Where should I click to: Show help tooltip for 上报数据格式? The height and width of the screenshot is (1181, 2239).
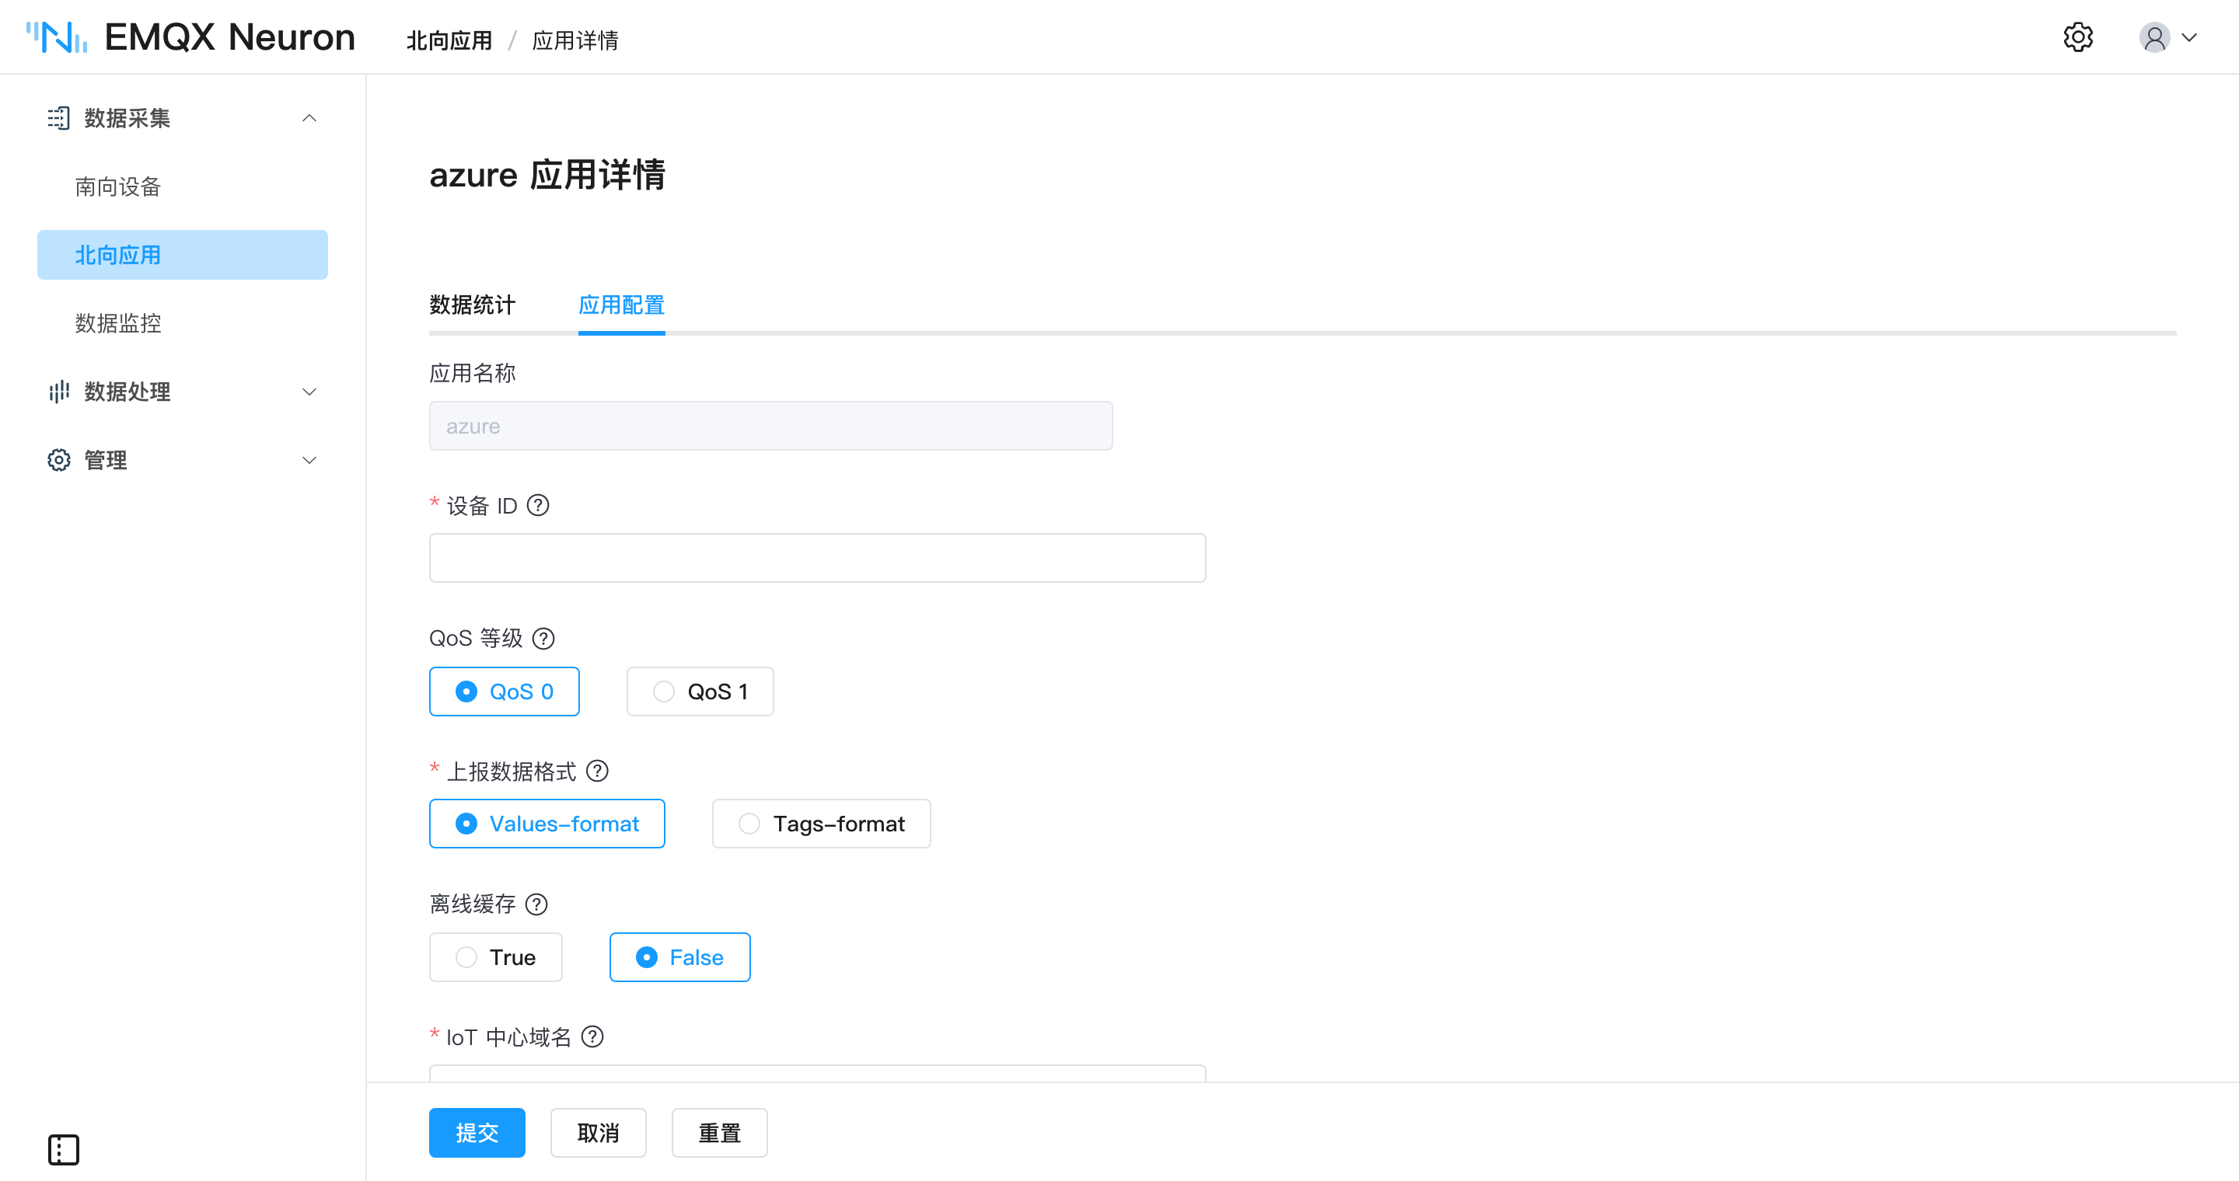point(597,771)
